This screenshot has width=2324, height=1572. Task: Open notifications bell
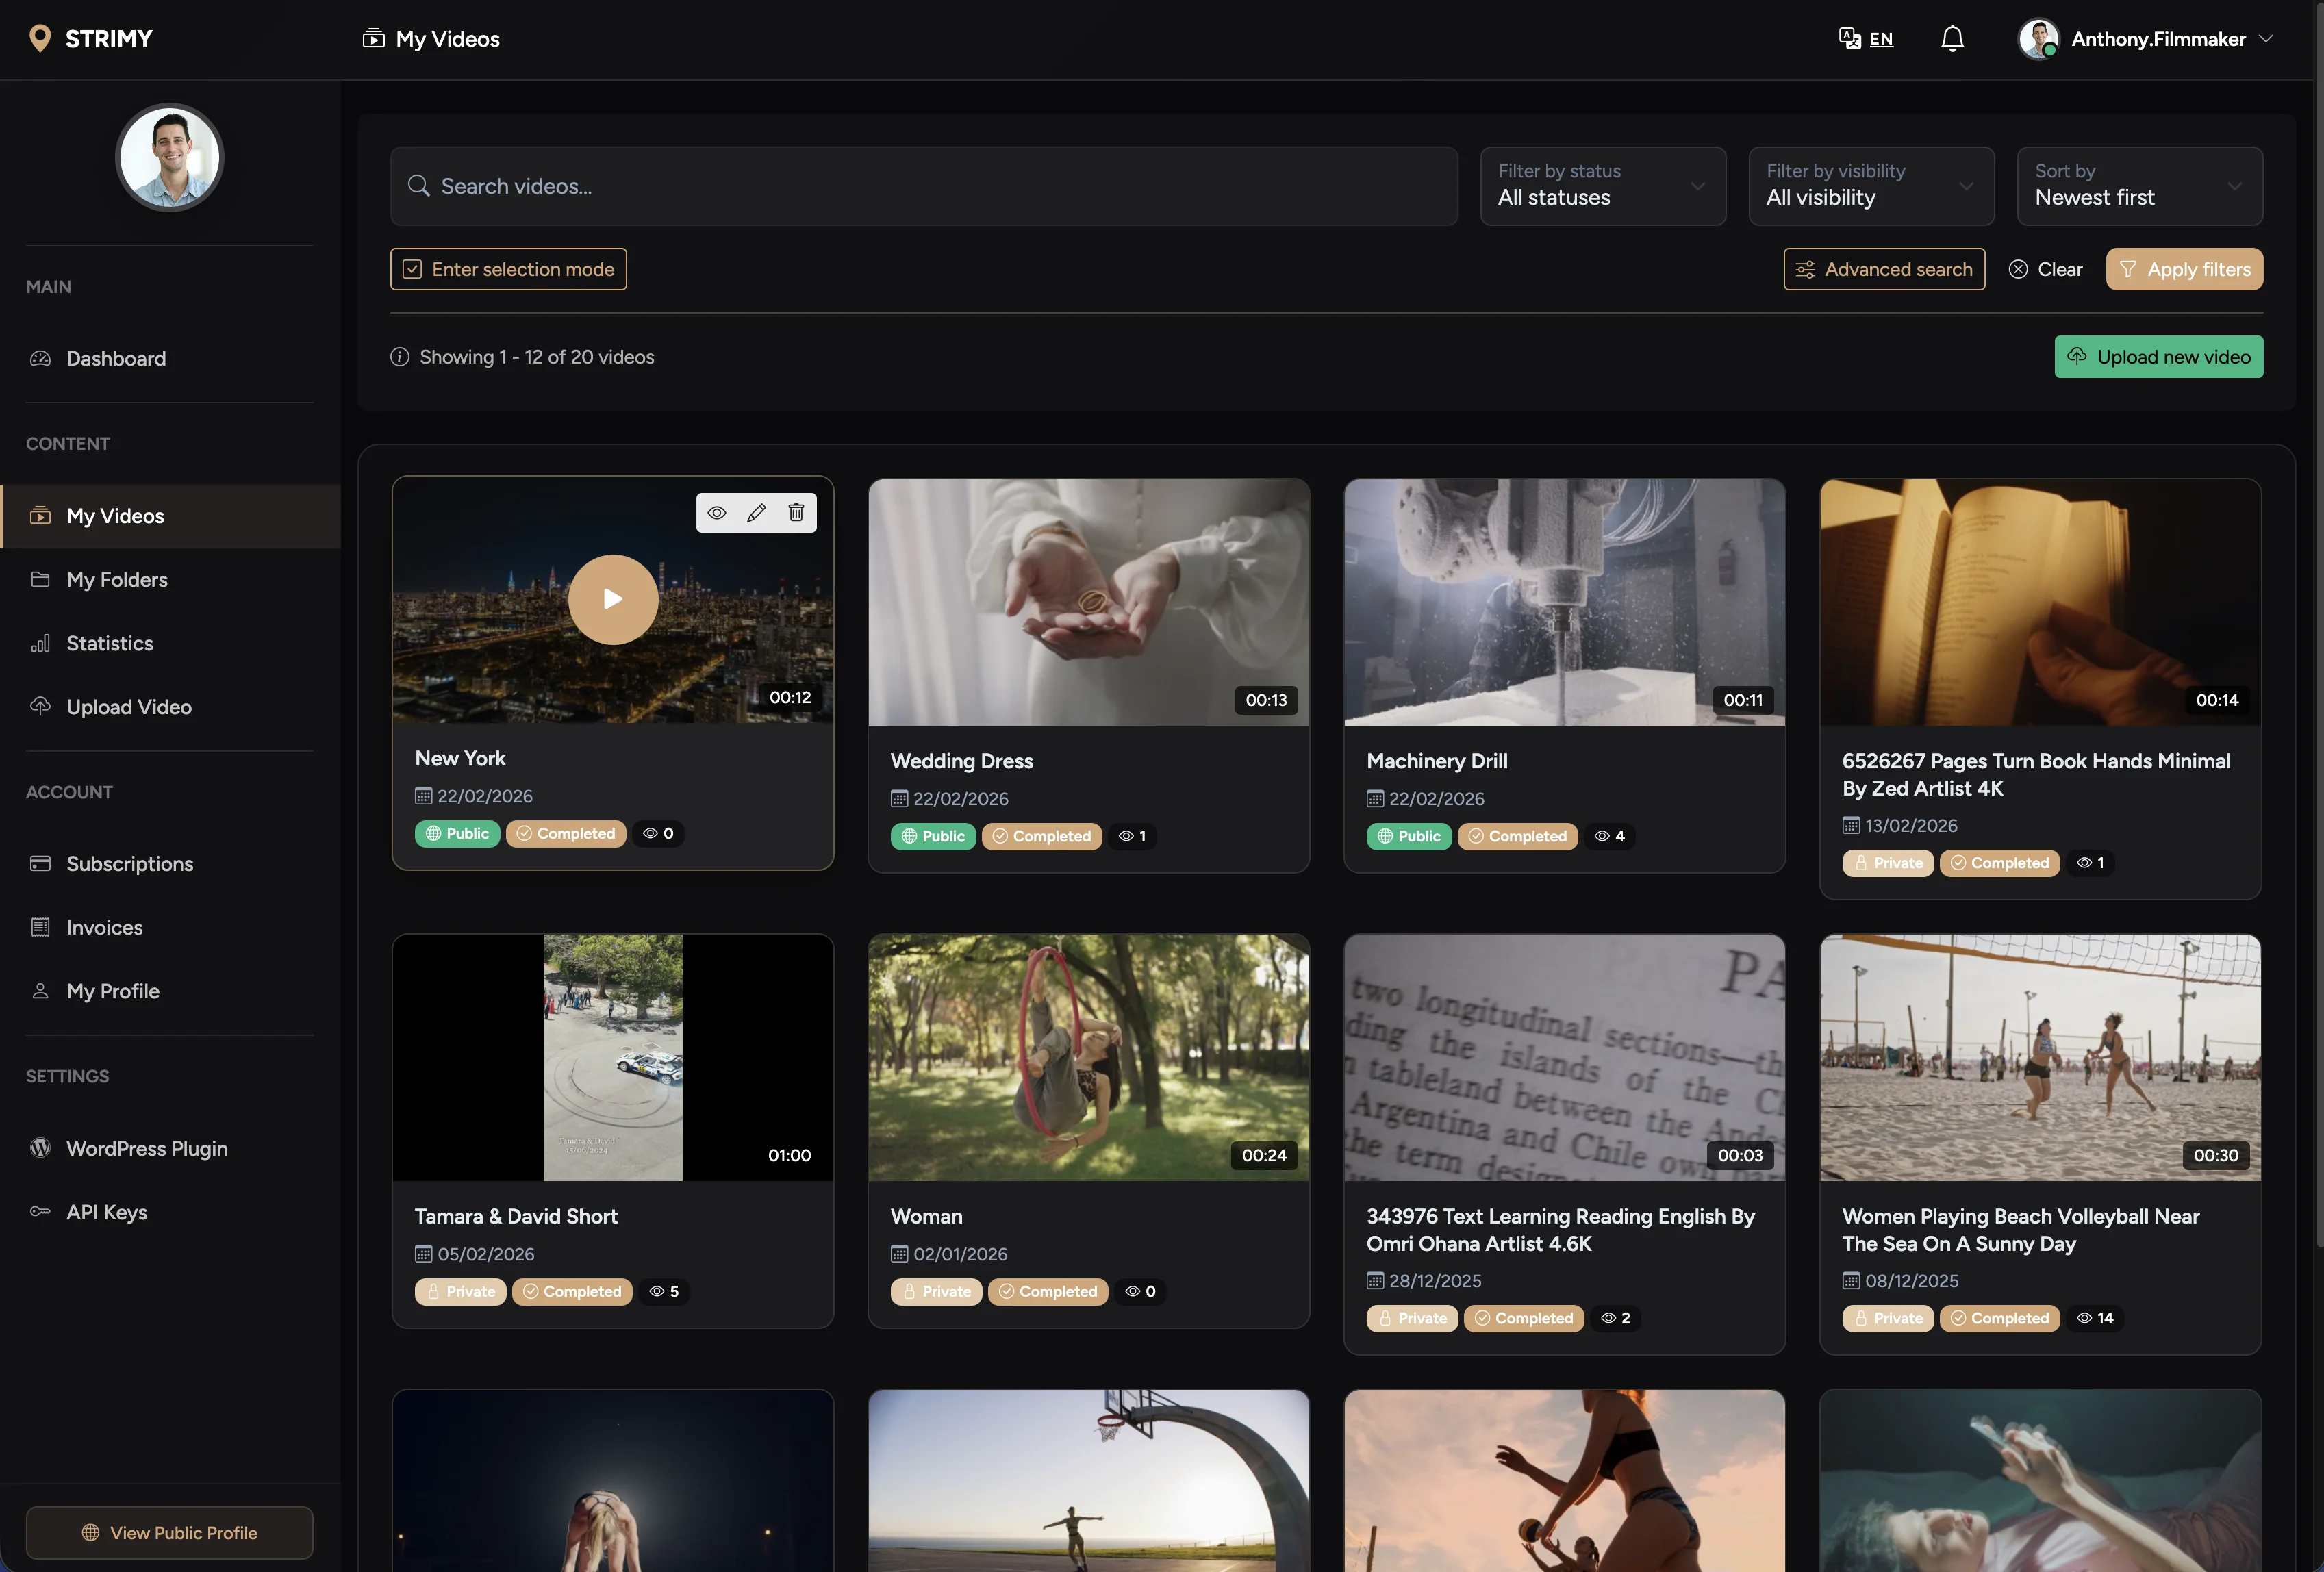coord(1952,38)
